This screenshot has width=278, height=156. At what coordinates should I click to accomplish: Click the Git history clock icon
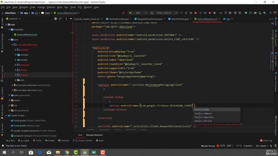click(235, 13)
